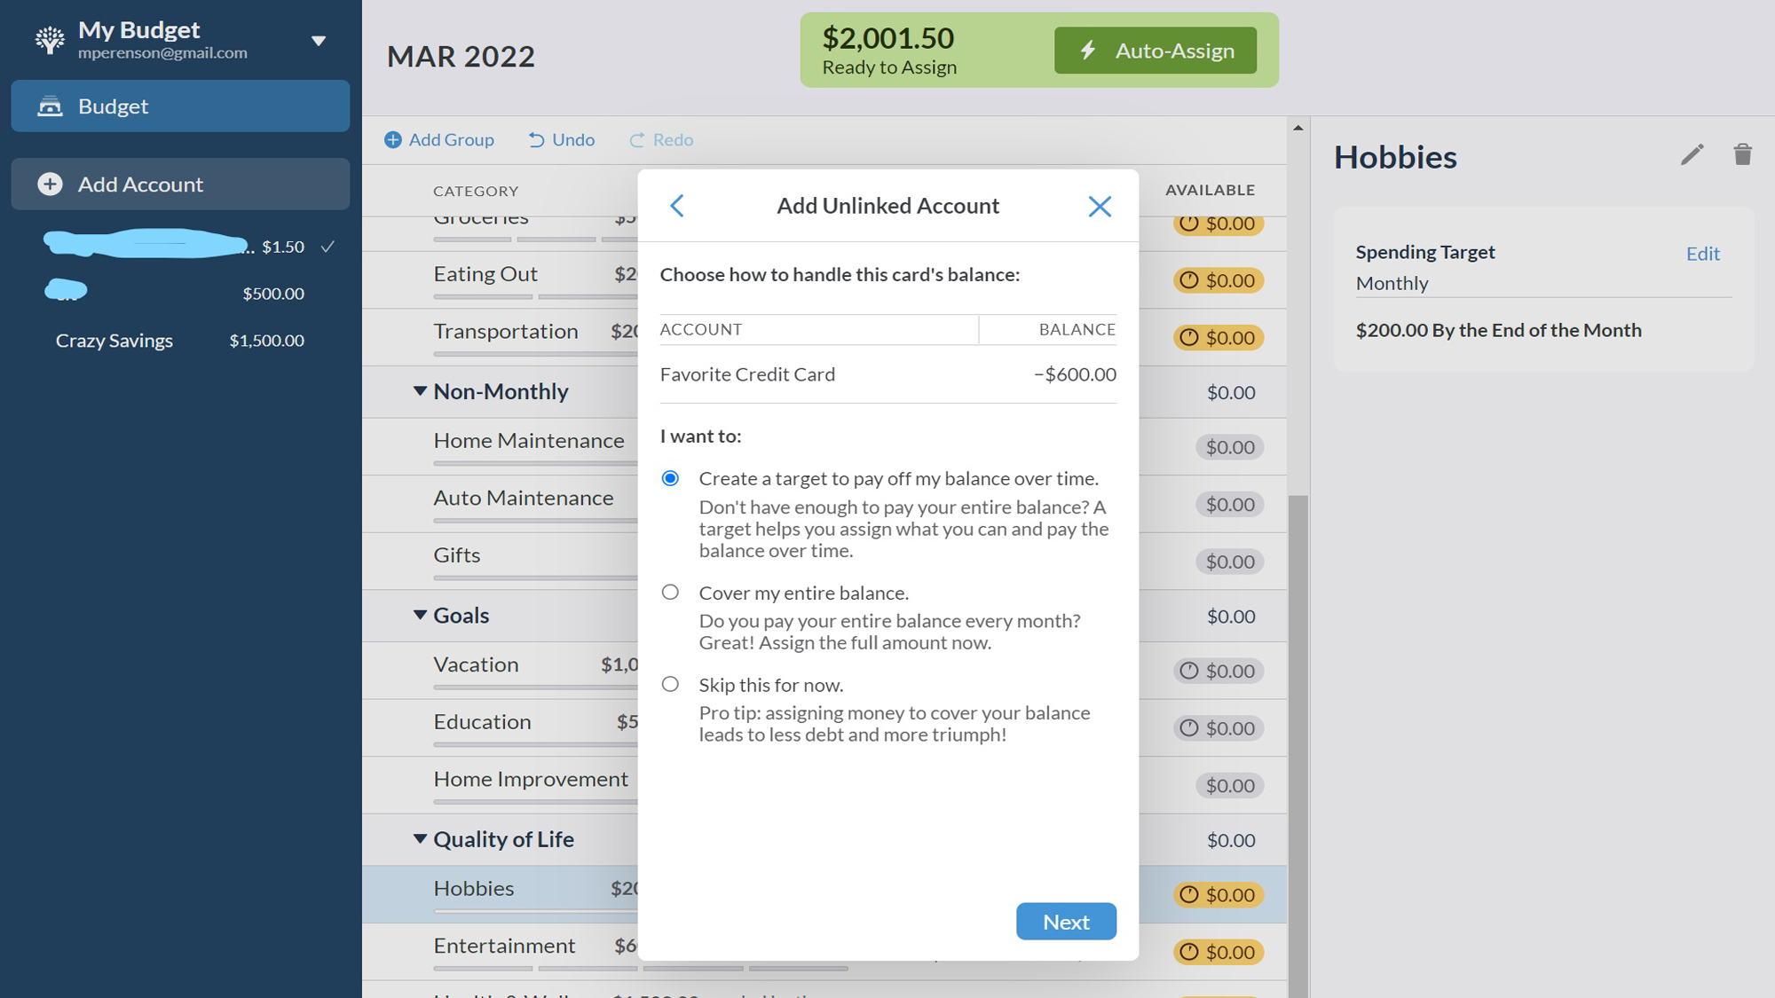Click Next in the account dialog
Image resolution: width=1775 pixels, height=998 pixels.
coord(1066,922)
